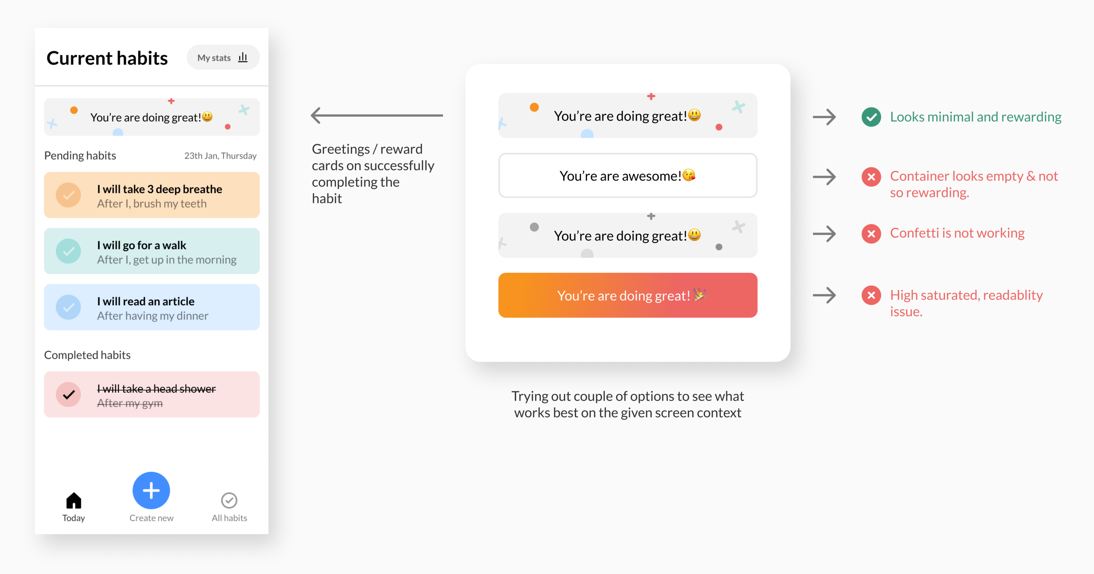Tap the blue plus Create new button
The width and height of the screenshot is (1094, 574).
point(151,490)
